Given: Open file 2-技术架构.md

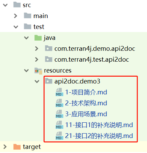Looking at the screenshot, I should (86, 103).
